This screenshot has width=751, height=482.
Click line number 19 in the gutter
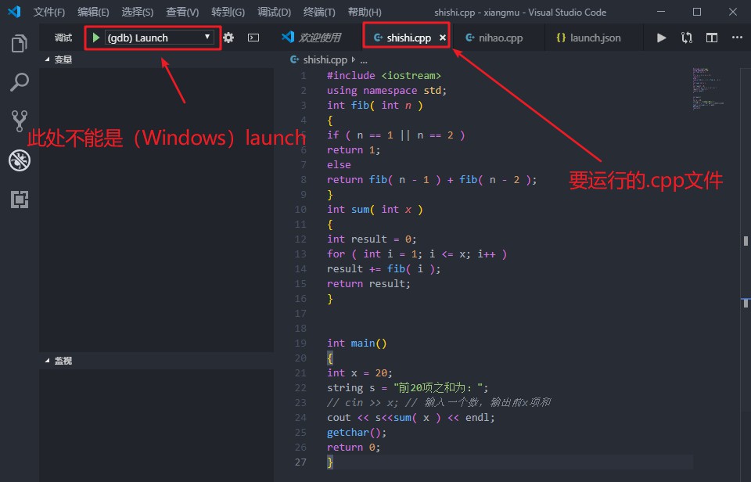point(300,343)
